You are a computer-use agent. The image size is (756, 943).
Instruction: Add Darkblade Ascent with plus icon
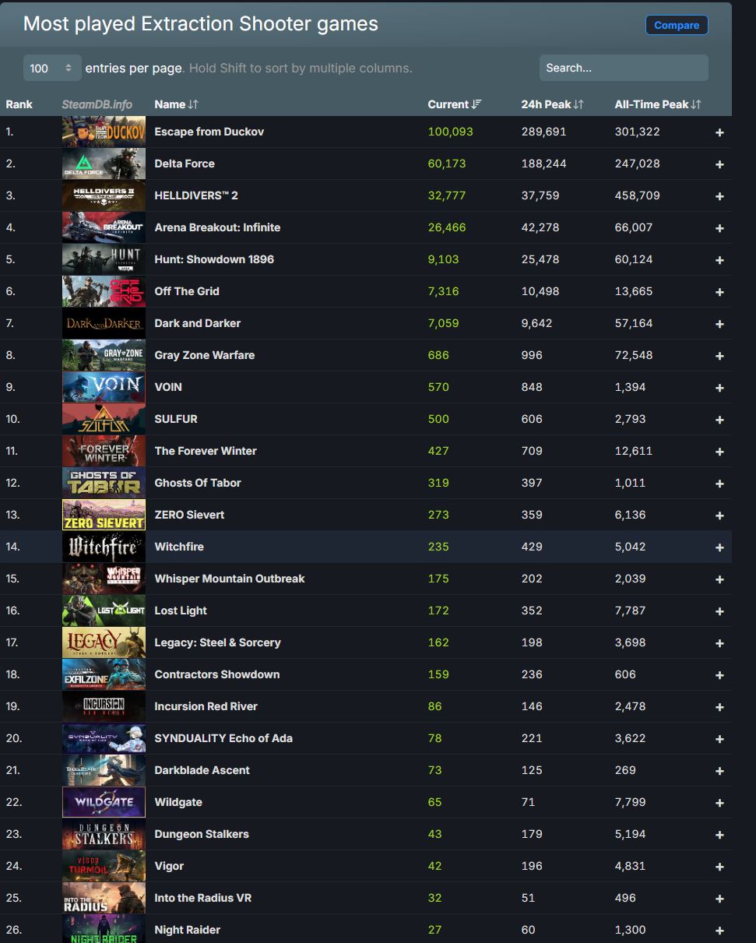(x=719, y=771)
